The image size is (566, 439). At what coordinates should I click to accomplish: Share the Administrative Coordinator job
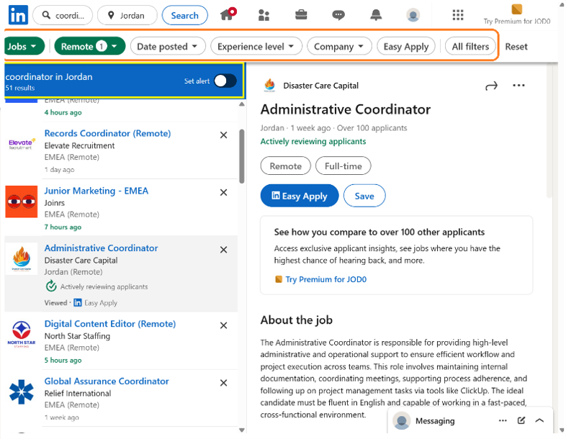click(491, 86)
